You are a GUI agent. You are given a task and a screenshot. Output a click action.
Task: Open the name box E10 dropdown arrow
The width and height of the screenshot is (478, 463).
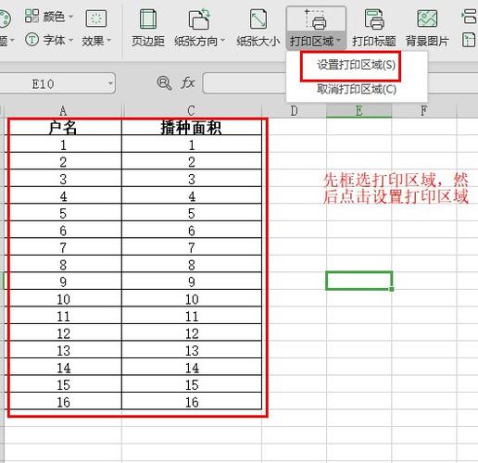pyautogui.click(x=110, y=83)
